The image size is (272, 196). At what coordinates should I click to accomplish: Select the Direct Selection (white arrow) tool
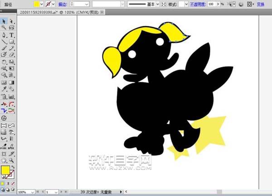tap(11, 21)
